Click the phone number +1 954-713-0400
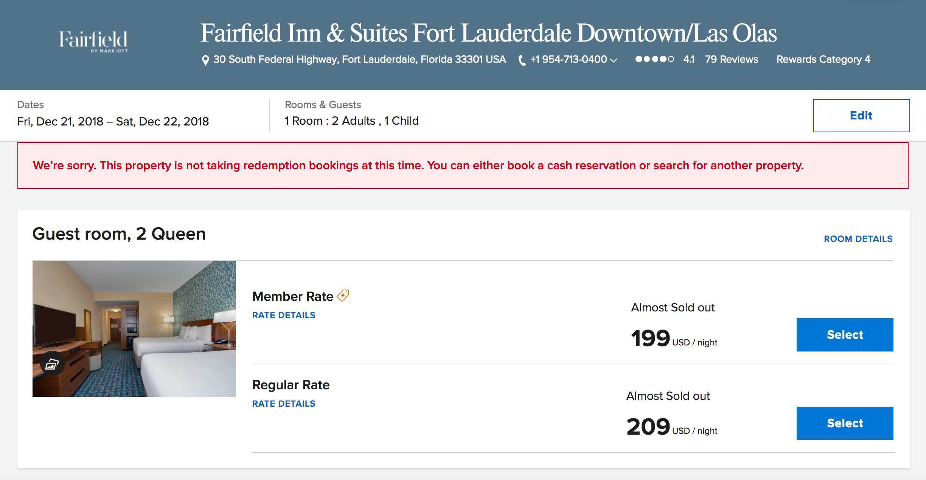The height and width of the screenshot is (480, 926). point(568,59)
